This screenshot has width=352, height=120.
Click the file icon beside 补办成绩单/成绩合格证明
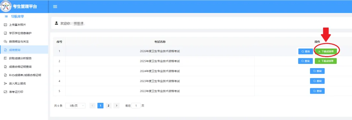(6, 75)
